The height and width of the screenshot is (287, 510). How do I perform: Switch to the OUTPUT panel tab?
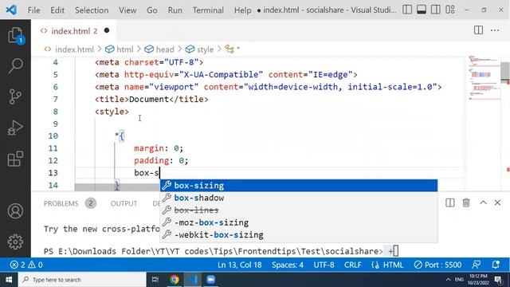click(x=124, y=203)
